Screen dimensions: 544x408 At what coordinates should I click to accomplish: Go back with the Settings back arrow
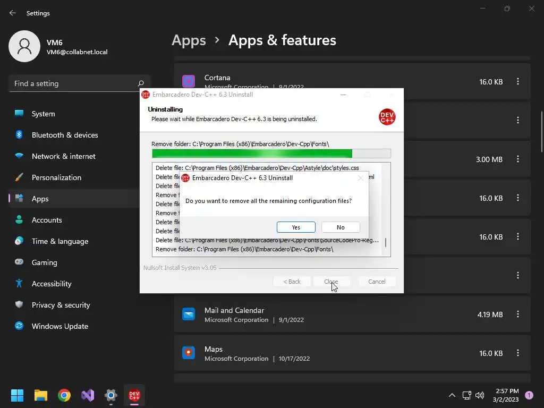point(13,13)
